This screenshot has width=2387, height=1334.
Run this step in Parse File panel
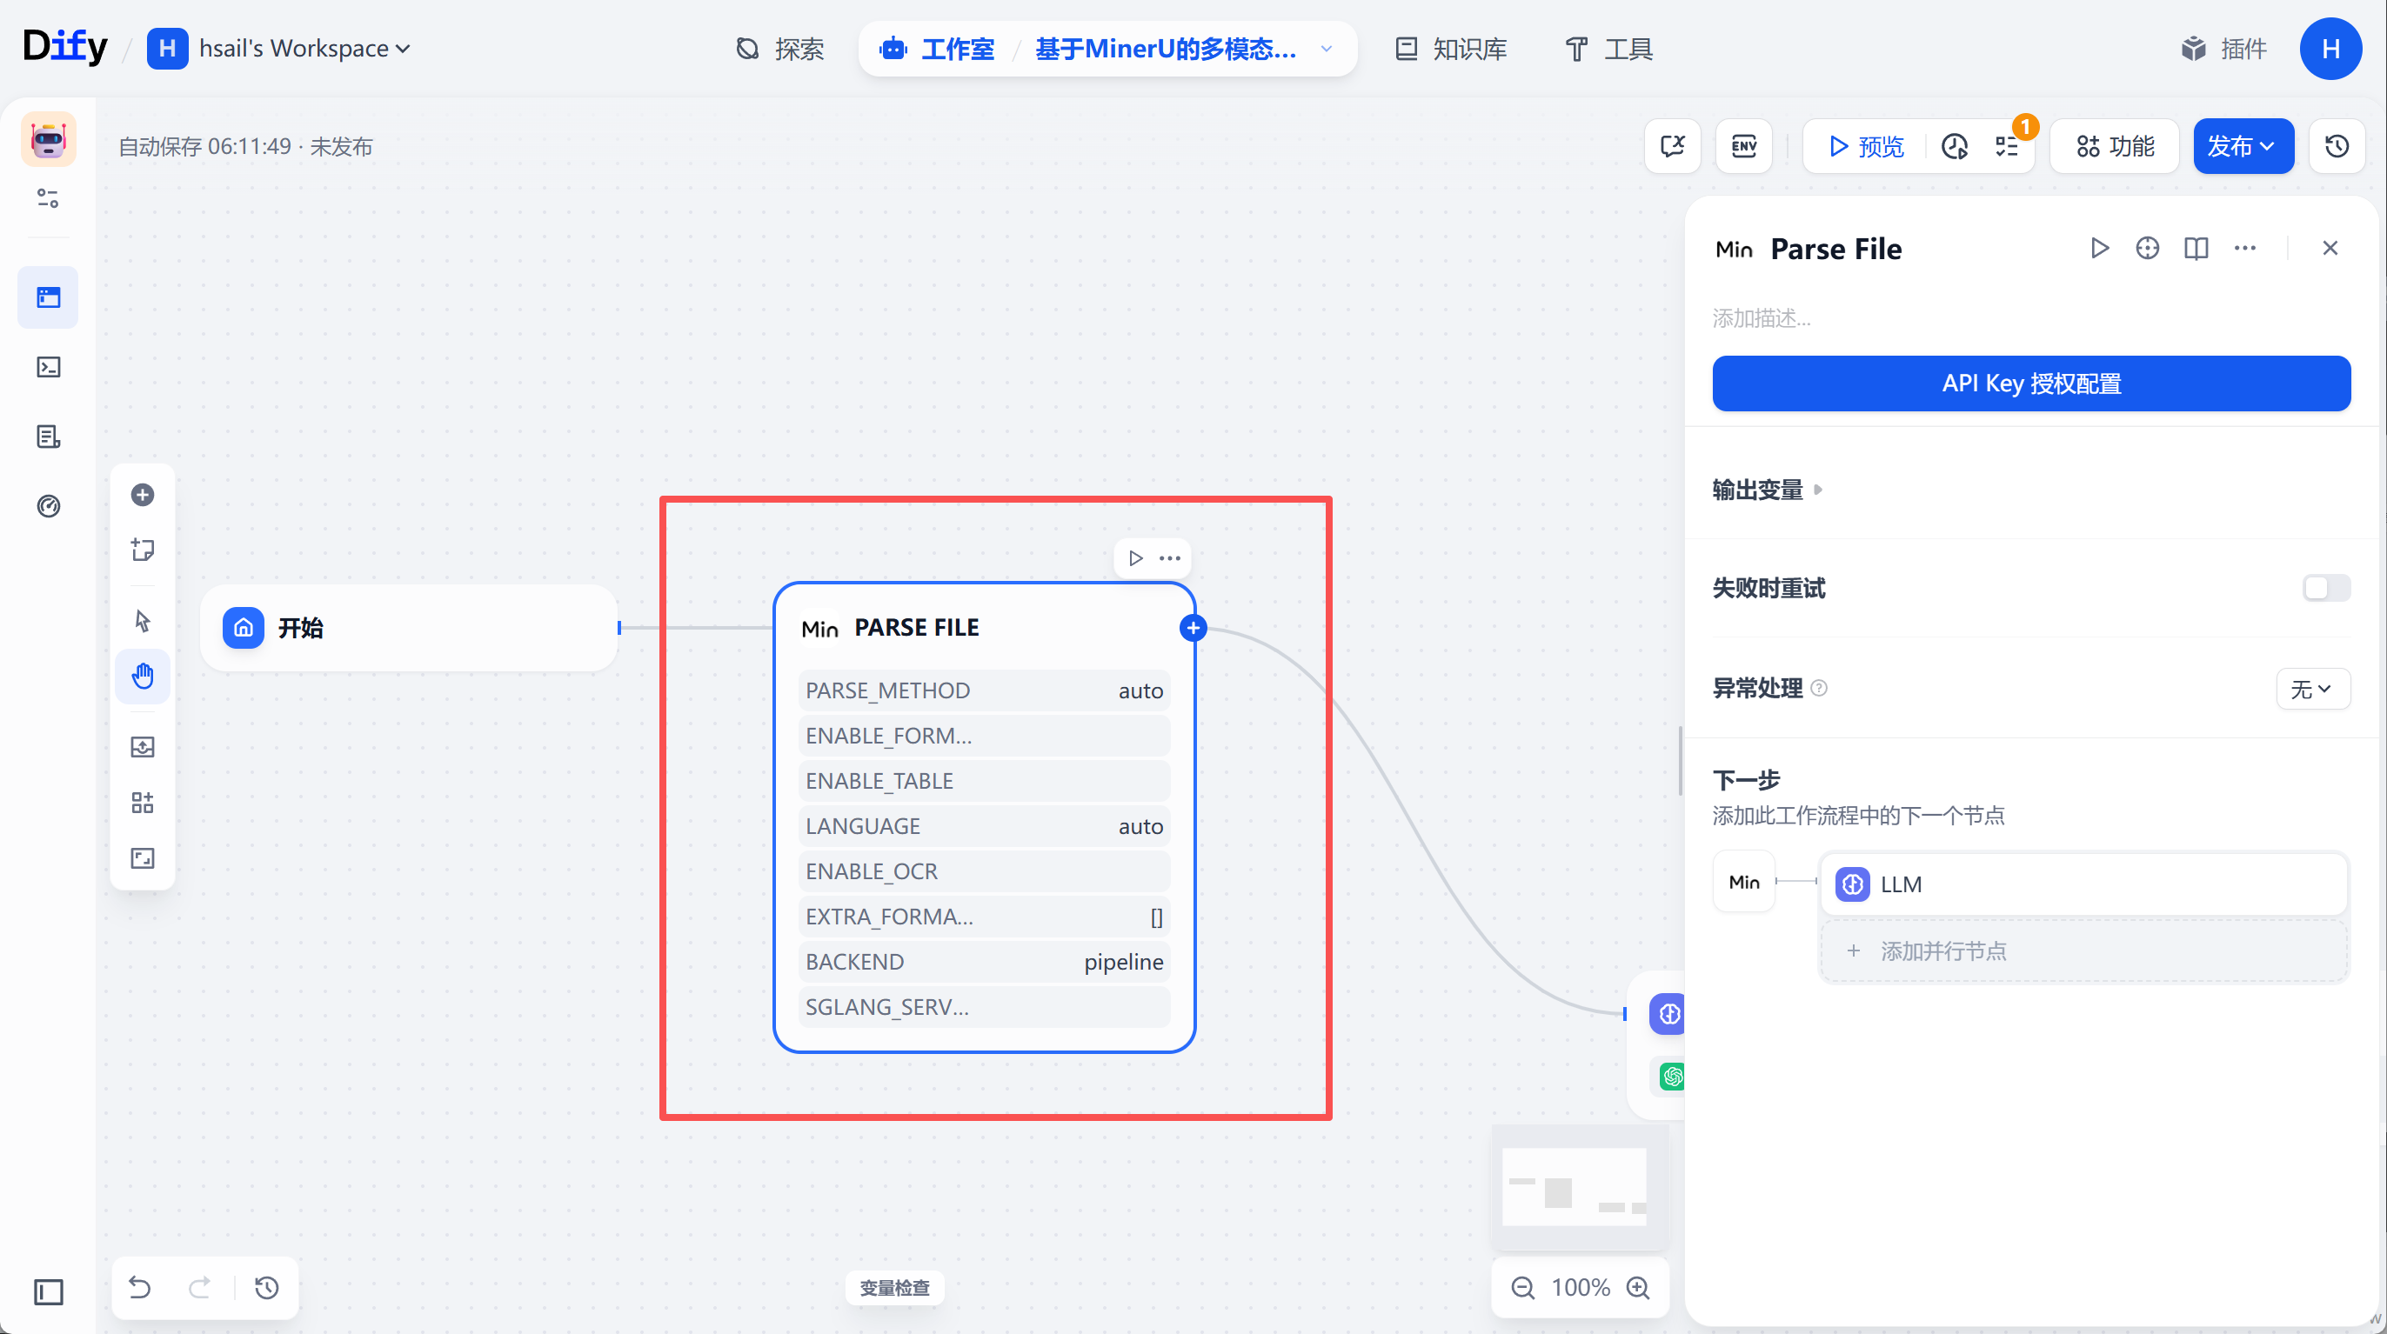tap(2100, 247)
